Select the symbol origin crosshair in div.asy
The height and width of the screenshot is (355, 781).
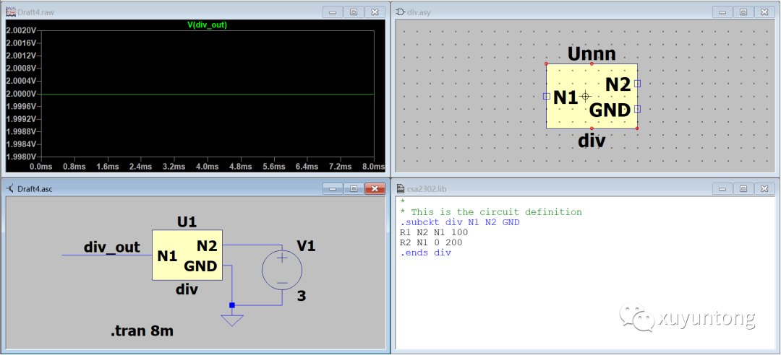tap(586, 96)
